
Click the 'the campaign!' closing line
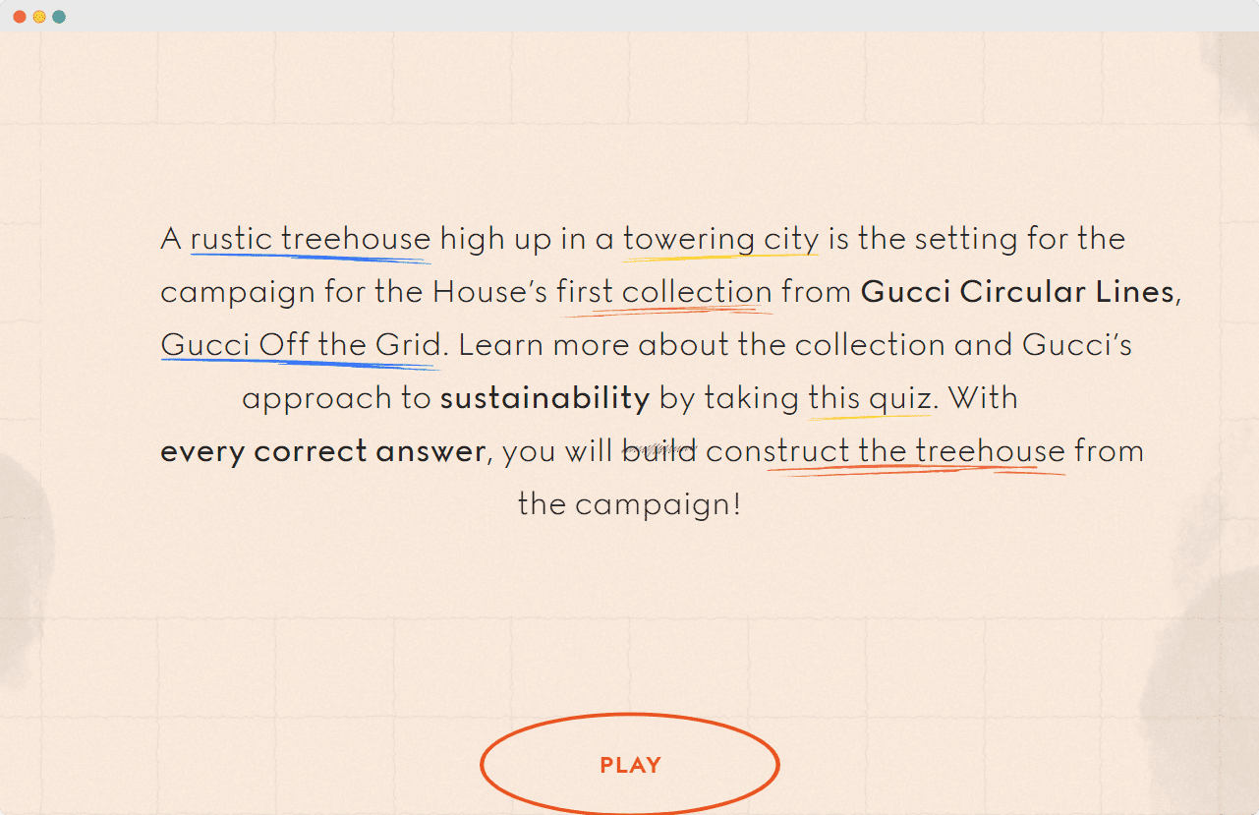629,504
